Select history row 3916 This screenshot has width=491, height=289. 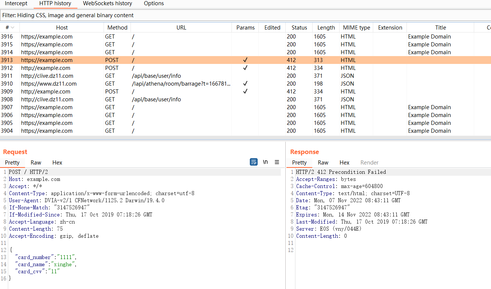tap(245, 37)
